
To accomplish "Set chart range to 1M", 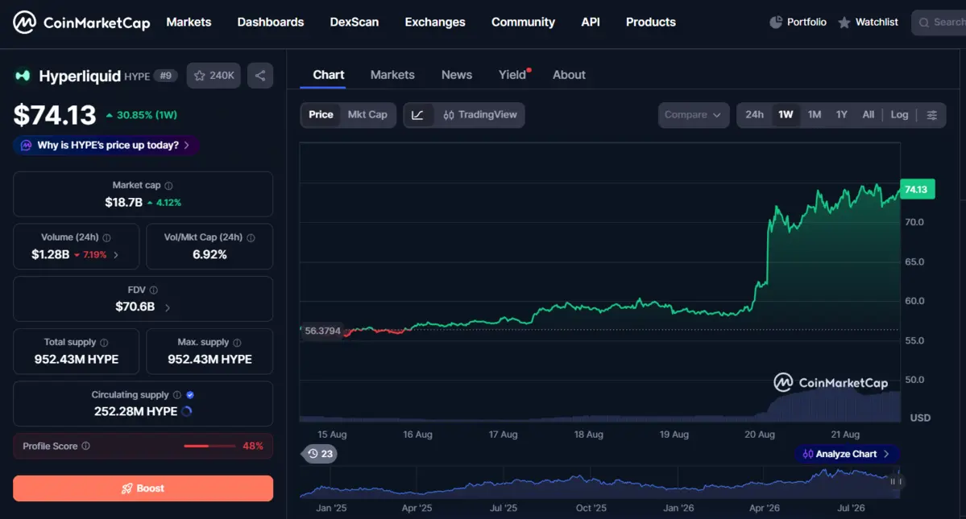I will pos(815,115).
